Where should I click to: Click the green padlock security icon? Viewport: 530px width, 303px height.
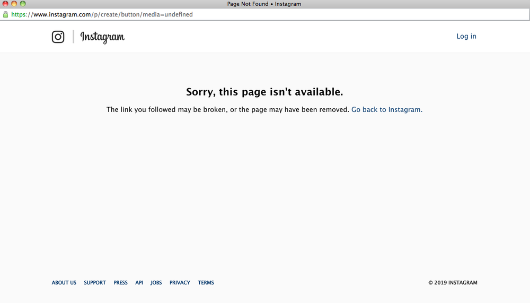click(5, 14)
